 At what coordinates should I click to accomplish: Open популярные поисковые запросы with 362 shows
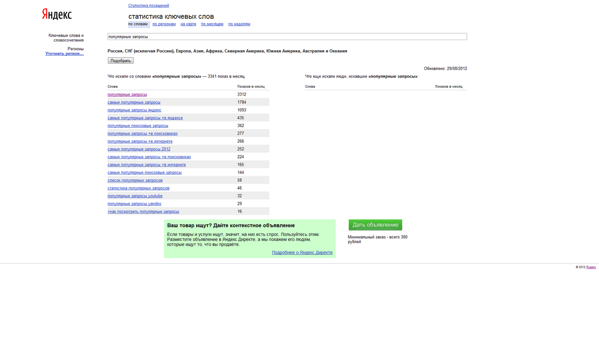pyautogui.click(x=138, y=126)
